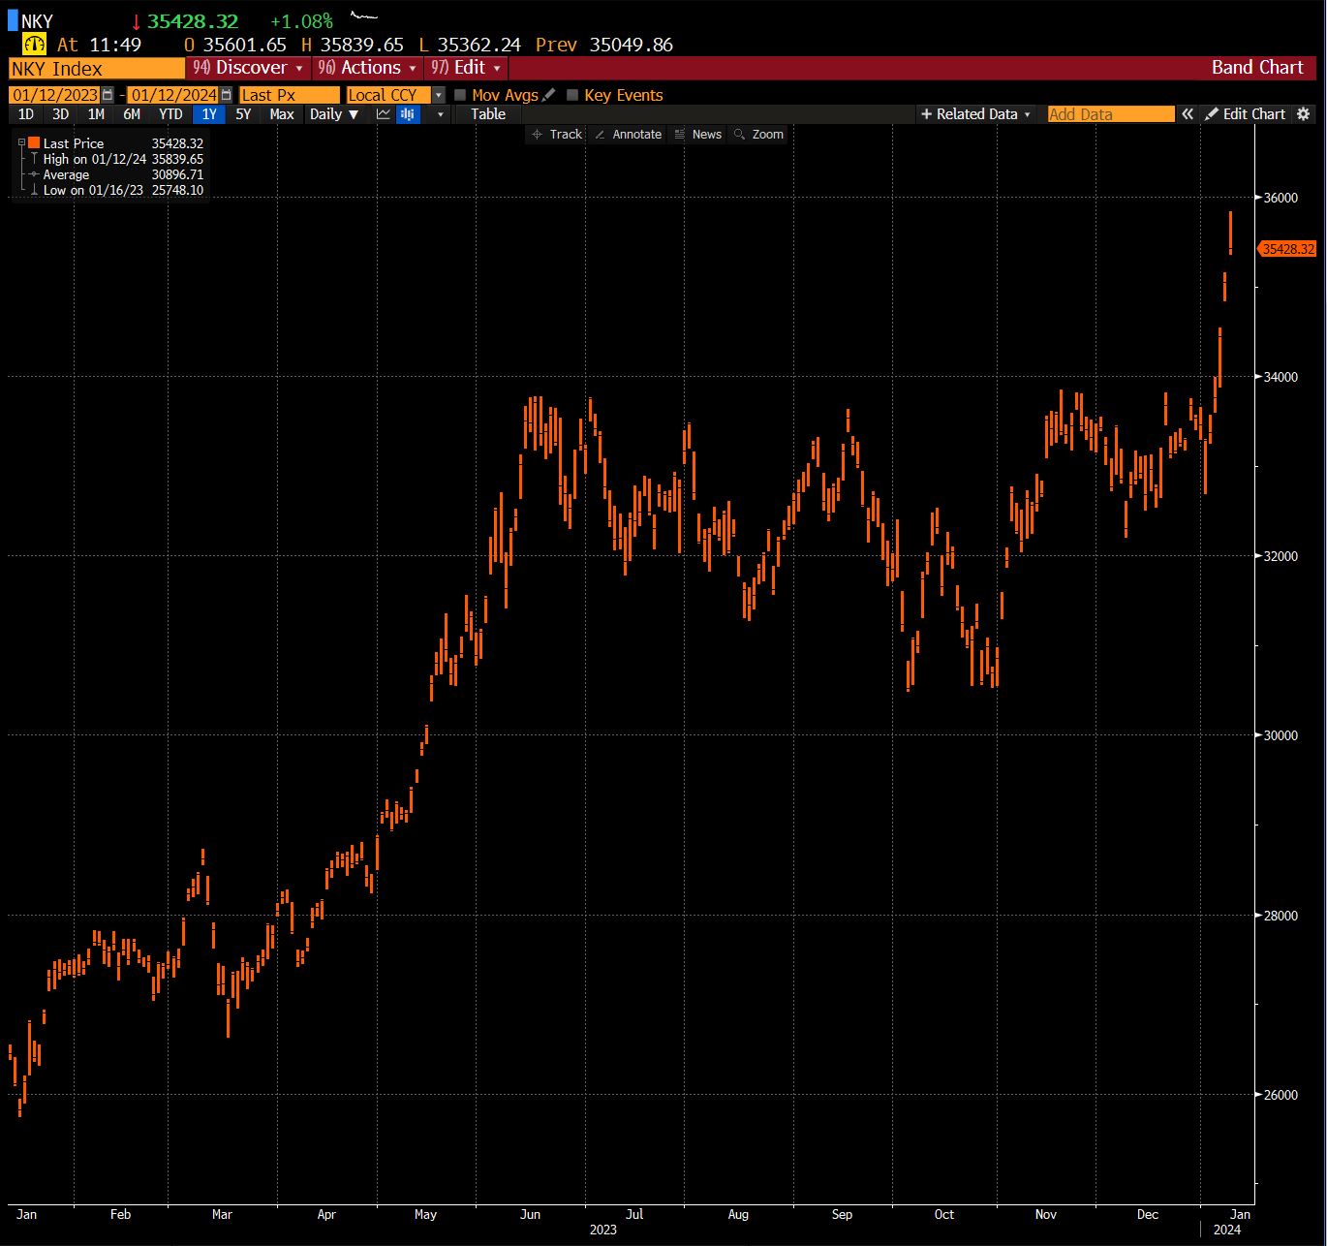The height and width of the screenshot is (1246, 1327).
Task: Click the chart settings gear icon
Action: click(1304, 114)
